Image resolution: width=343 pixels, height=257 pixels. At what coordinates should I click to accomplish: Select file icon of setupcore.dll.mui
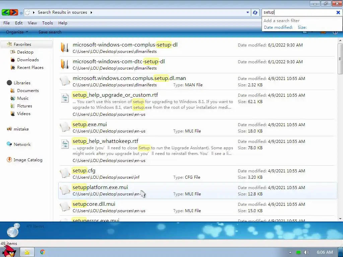click(65, 207)
